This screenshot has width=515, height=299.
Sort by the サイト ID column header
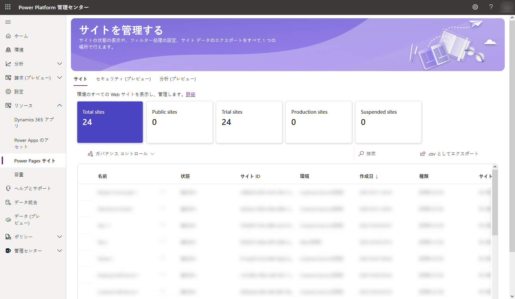tap(250, 176)
